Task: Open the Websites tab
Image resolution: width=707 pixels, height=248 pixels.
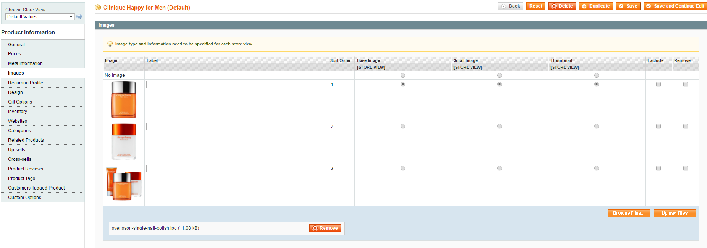Action: [x=43, y=121]
